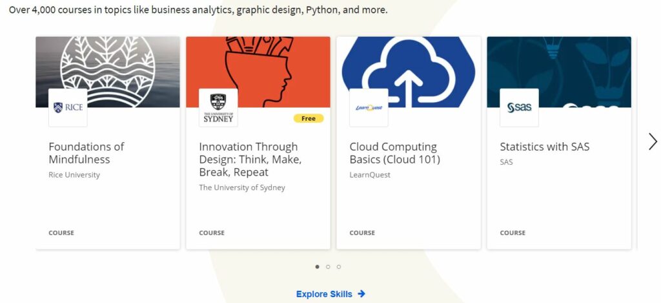Click the mindfulness tree banner image
This screenshot has width=661, height=303.
coord(108,72)
